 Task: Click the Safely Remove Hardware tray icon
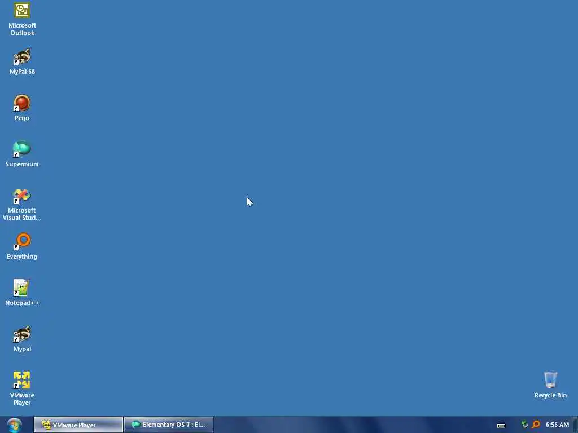[x=525, y=425]
